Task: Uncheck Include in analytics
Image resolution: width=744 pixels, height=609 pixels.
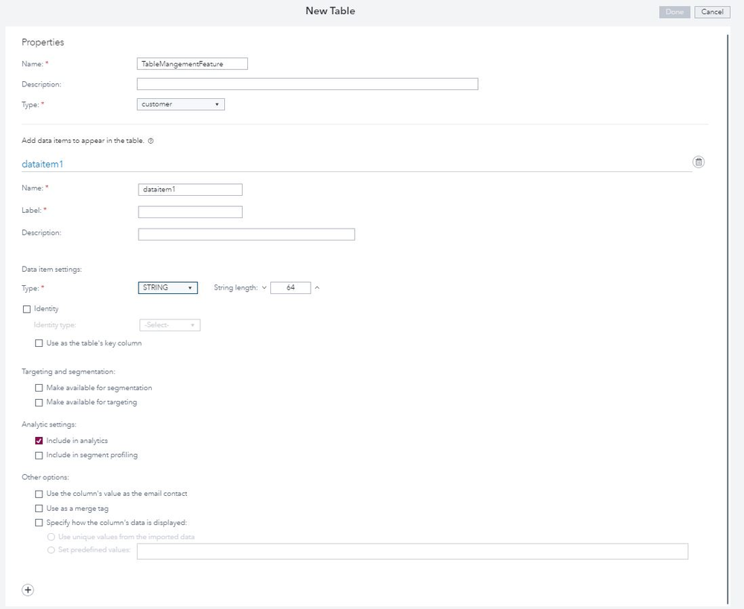Action: point(39,441)
